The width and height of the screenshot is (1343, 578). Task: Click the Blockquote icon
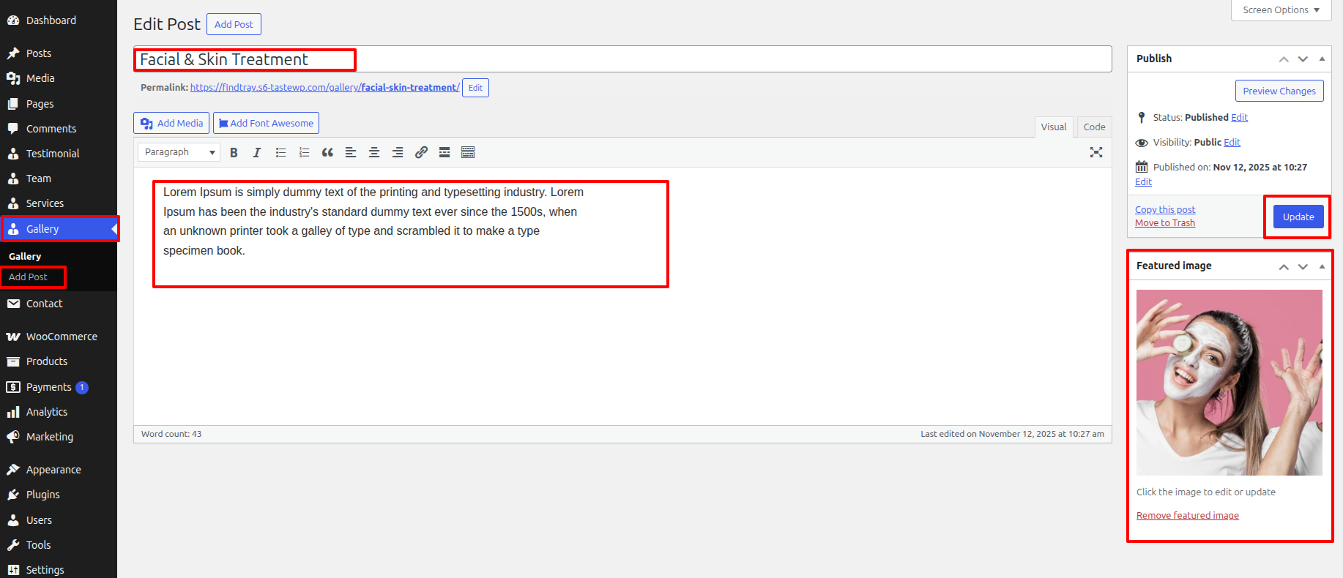[327, 152]
